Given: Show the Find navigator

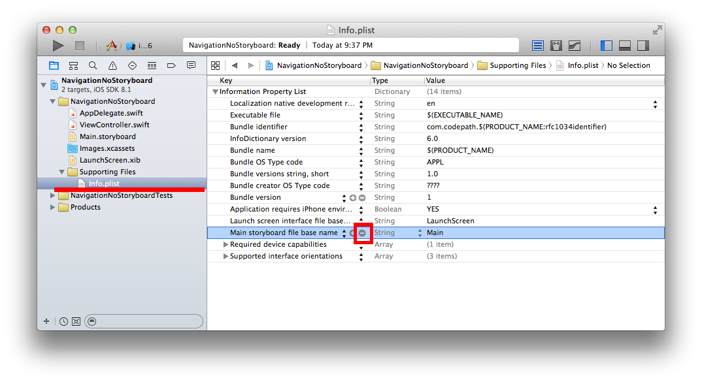Looking at the screenshot, I should (x=93, y=66).
